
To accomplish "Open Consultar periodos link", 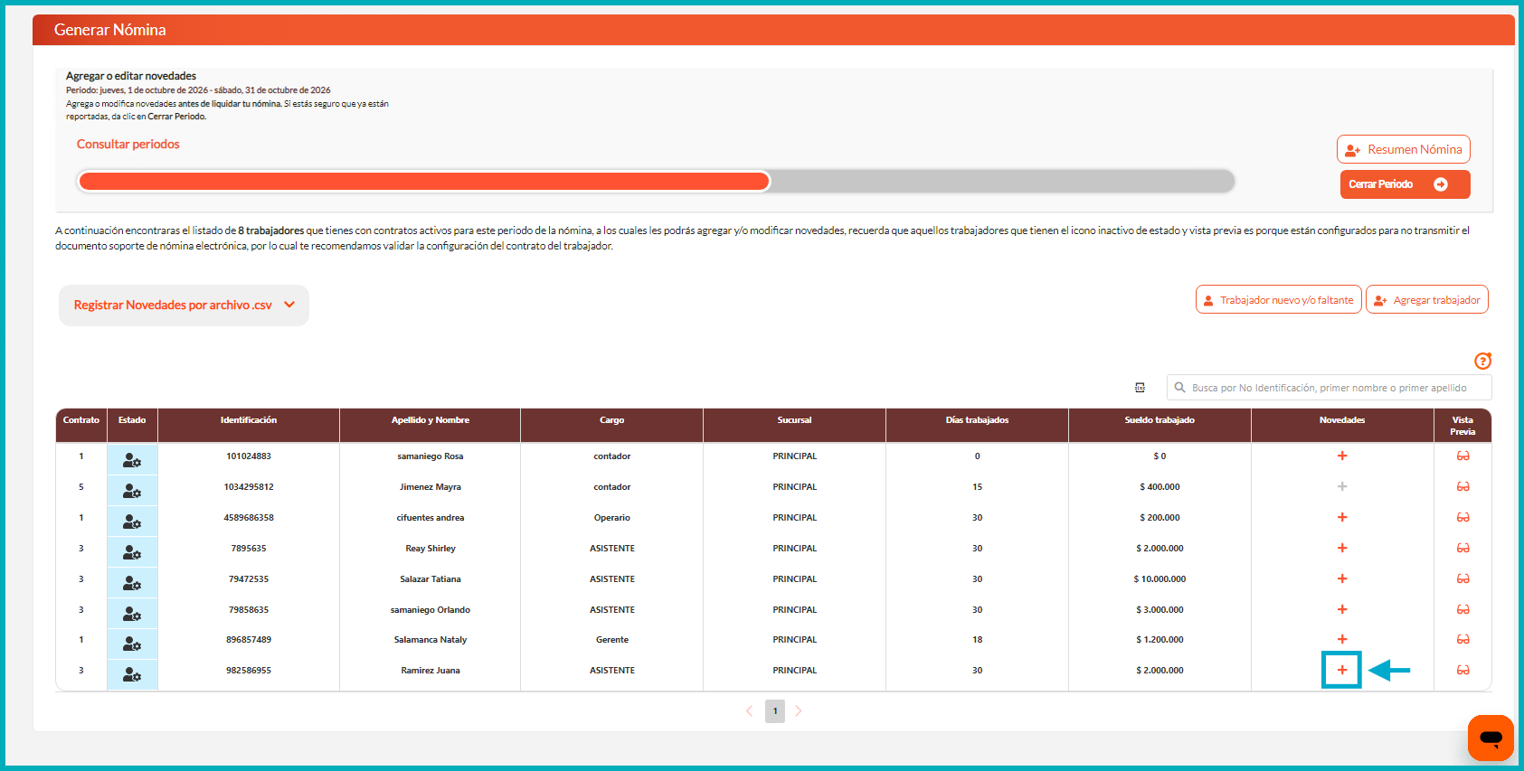I will [128, 145].
